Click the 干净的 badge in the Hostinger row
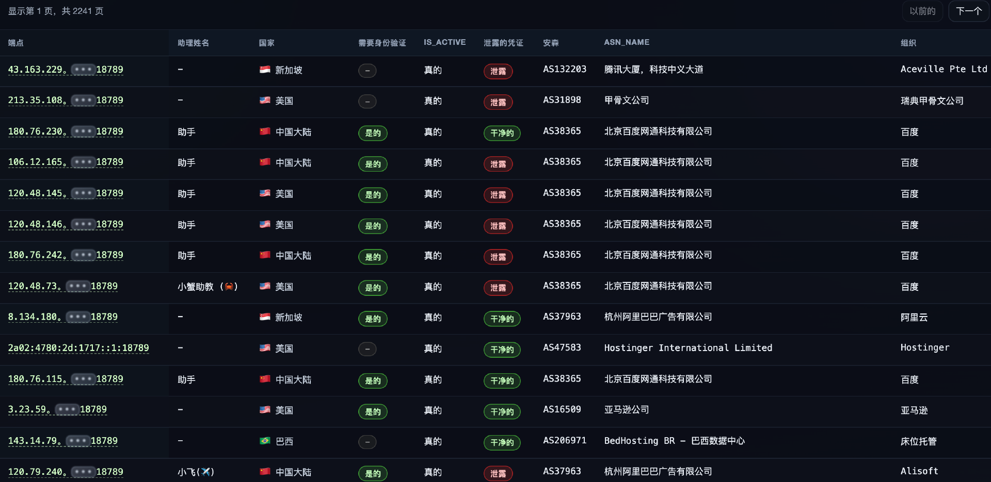991x482 pixels. [x=502, y=350]
